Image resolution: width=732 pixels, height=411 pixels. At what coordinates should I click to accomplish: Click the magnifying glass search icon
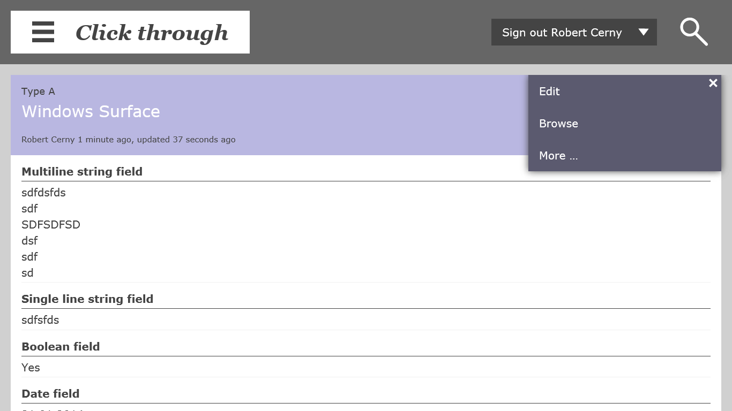point(694,32)
